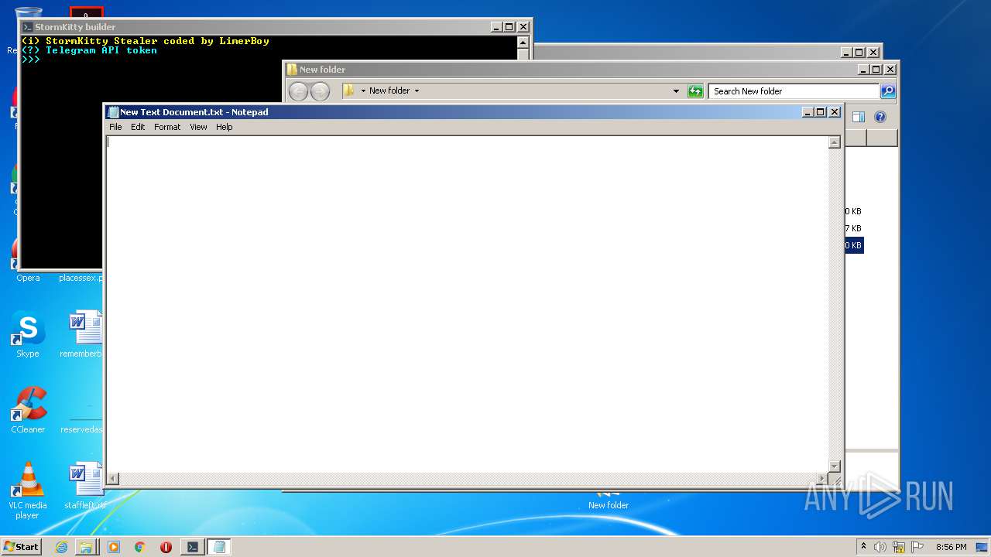This screenshot has height=557, width=991.
Task: Click the Notepad title bar icon
Action: pos(113,112)
